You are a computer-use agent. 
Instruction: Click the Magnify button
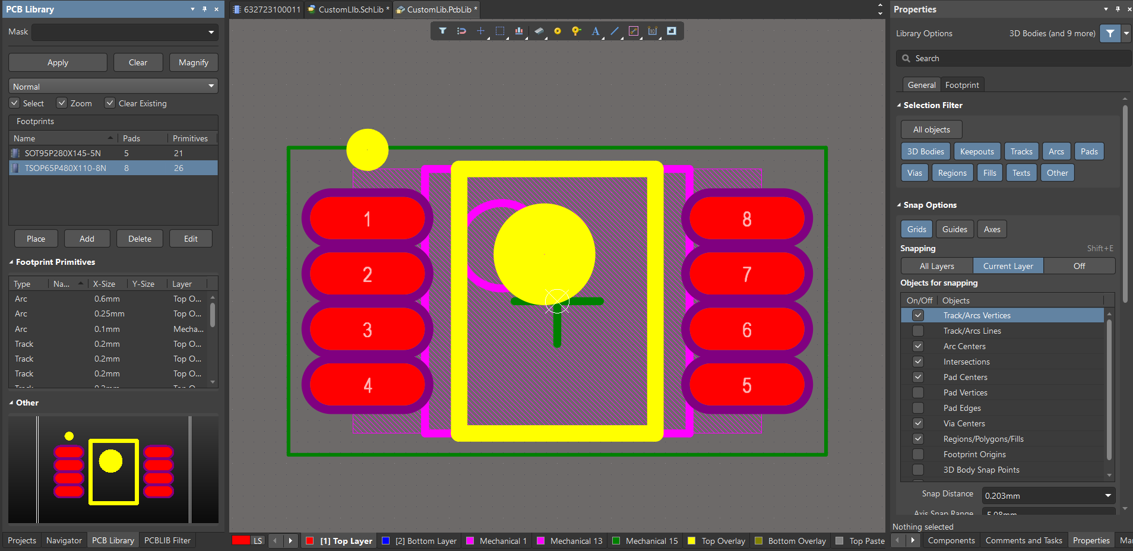coord(193,62)
